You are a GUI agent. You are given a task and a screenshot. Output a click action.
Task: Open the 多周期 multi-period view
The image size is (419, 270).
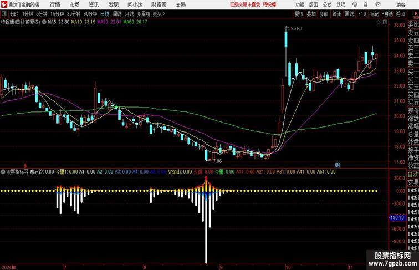coord(143,14)
